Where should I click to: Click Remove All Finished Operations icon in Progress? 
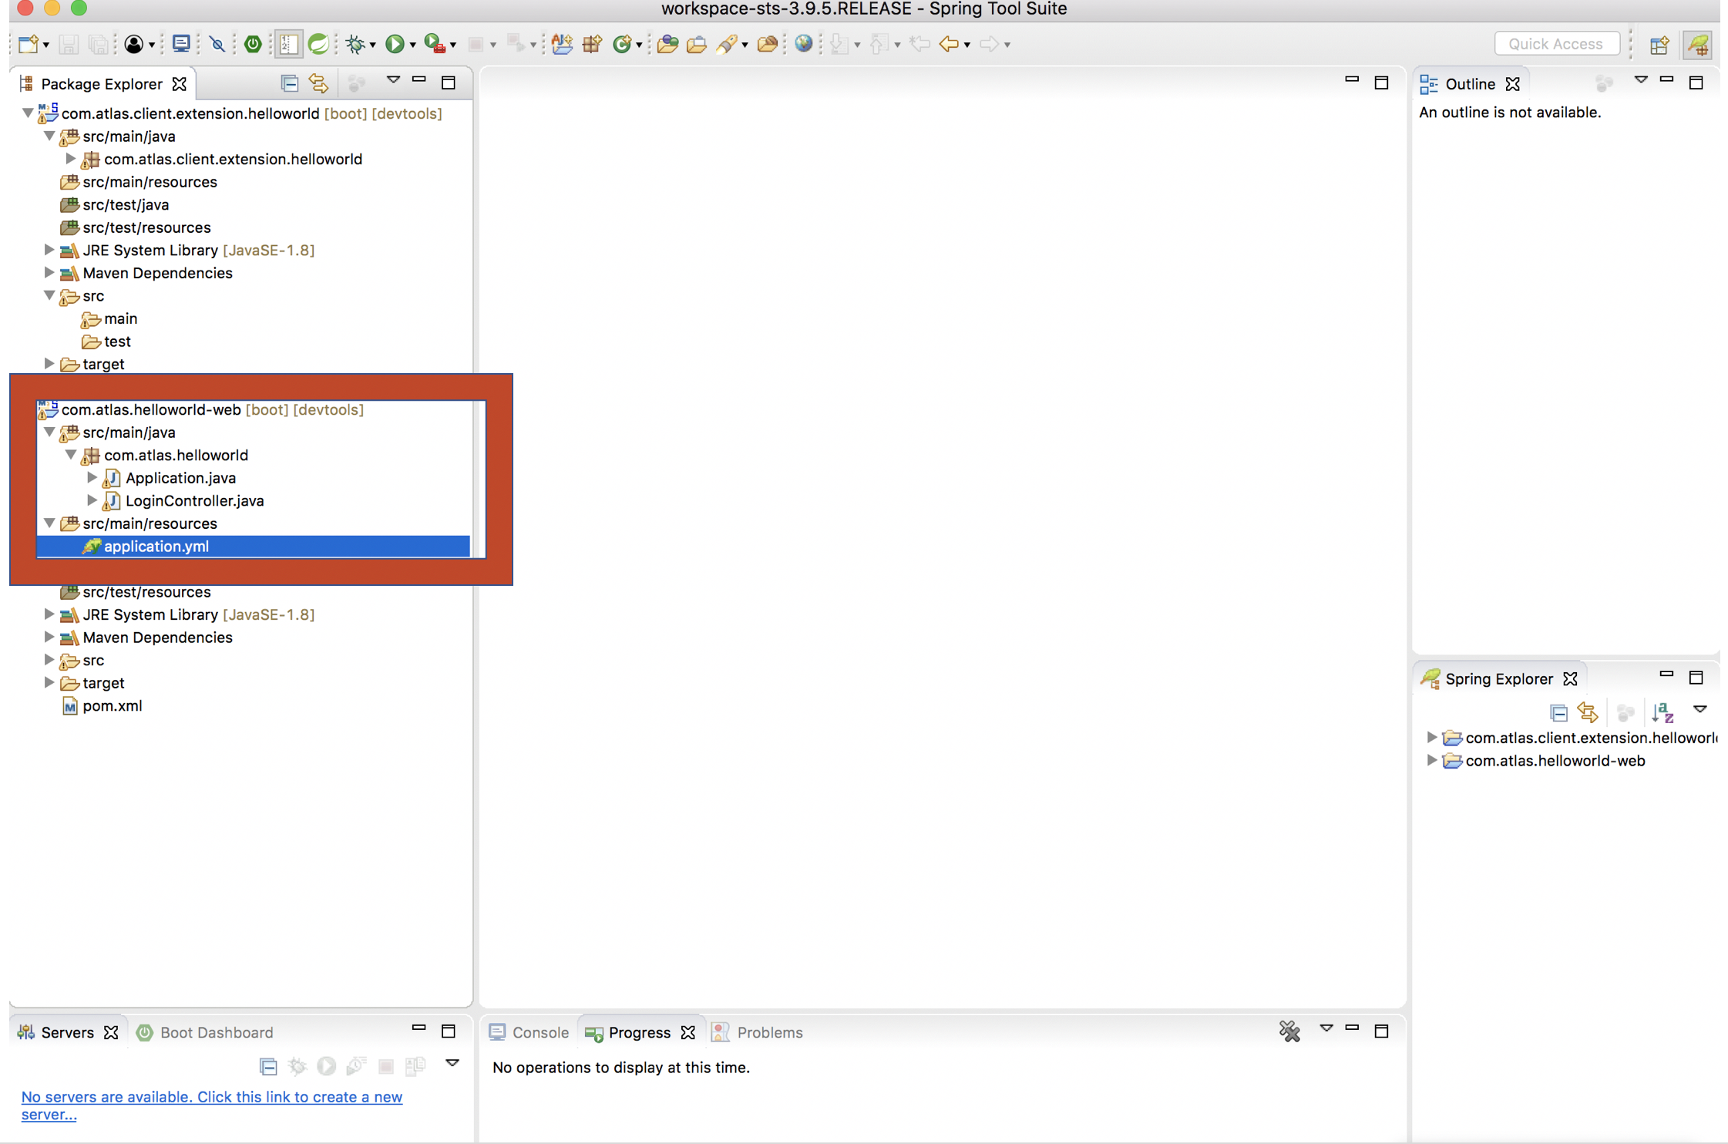click(x=1289, y=1031)
